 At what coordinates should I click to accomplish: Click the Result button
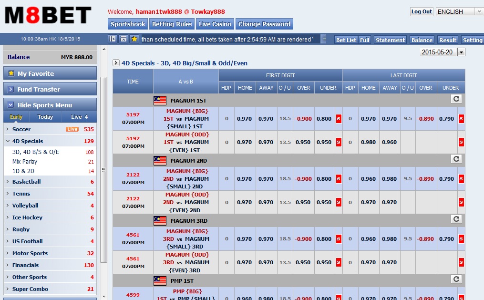point(448,40)
